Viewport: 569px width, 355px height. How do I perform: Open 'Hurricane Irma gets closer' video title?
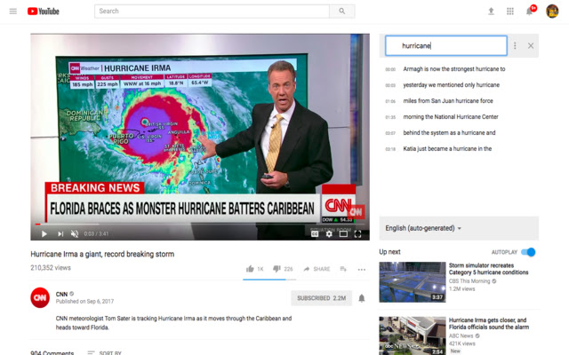(x=489, y=323)
